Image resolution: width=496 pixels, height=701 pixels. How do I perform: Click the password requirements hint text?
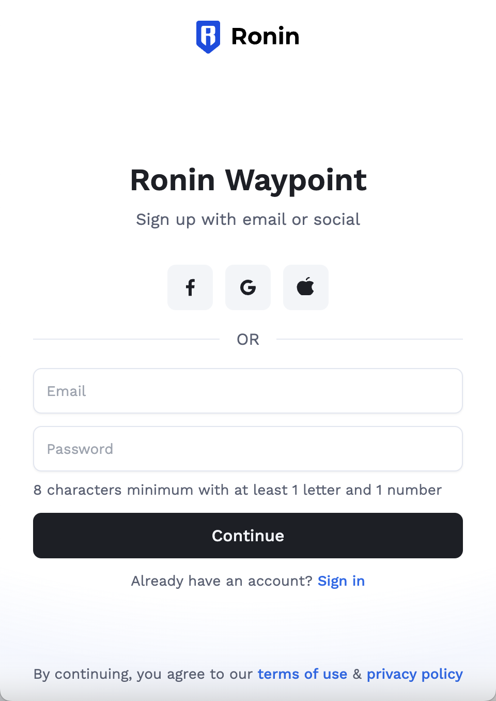point(238,490)
